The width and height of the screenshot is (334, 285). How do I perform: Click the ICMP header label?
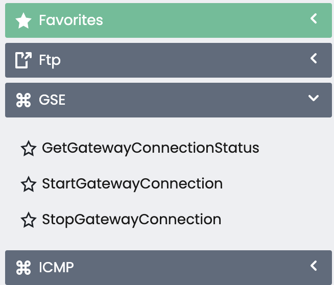(x=56, y=267)
